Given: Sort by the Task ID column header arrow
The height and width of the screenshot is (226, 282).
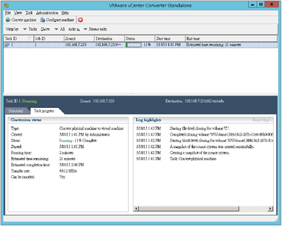Looking at the screenshot, I should pyautogui.click(x=30, y=38).
